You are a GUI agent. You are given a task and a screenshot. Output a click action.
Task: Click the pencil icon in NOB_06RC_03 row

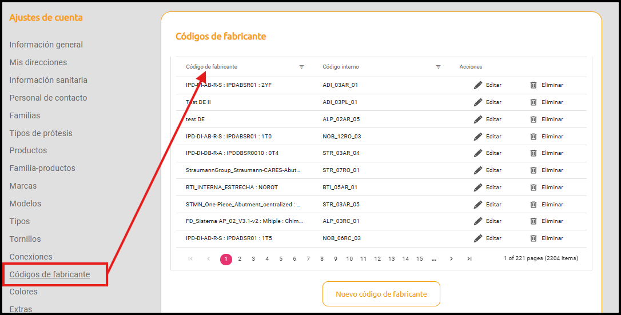[478, 238]
